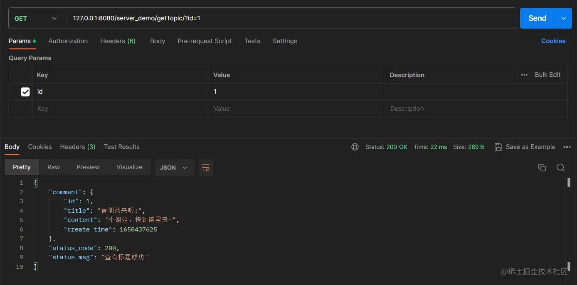Open the Pre-request Script tab
This screenshot has width=577, height=285.
coord(205,41)
